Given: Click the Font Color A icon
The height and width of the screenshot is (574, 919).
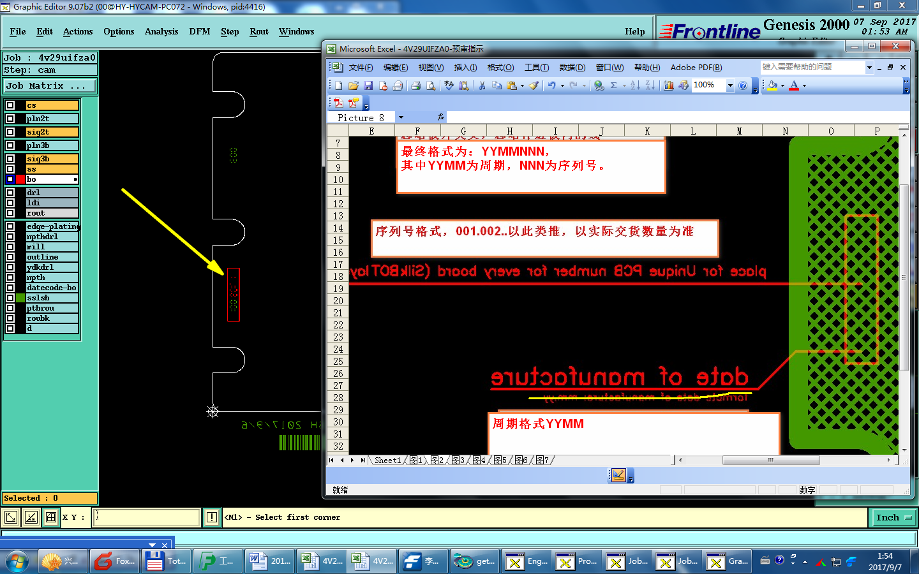Looking at the screenshot, I should [794, 85].
